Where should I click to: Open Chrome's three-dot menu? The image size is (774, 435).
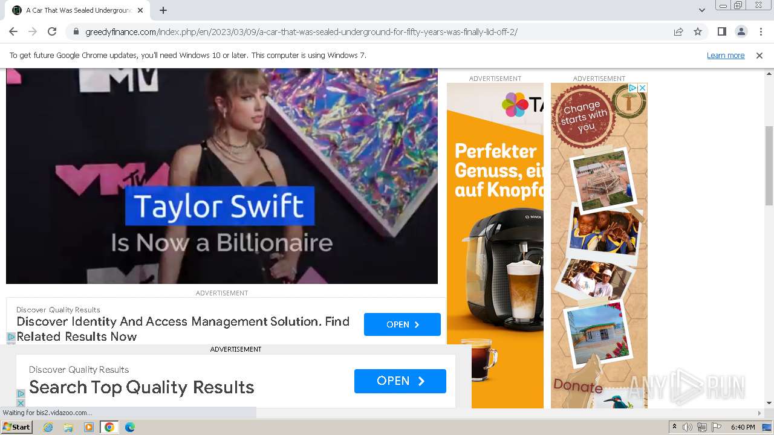click(761, 32)
